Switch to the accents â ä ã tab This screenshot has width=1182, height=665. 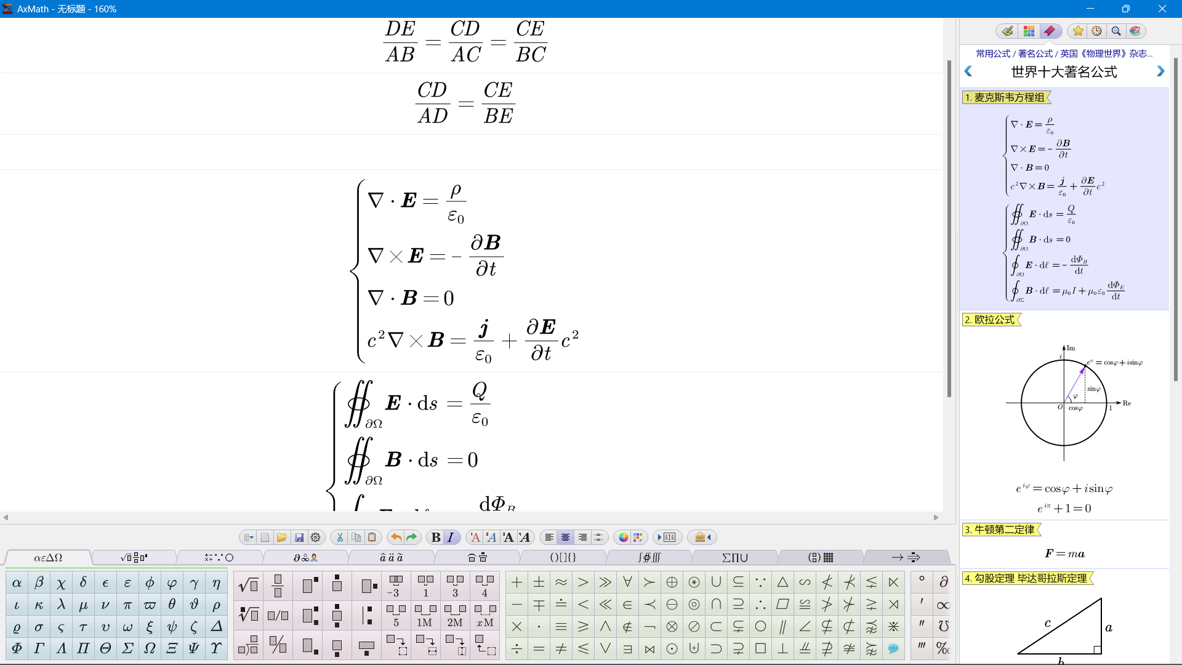point(391,558)
